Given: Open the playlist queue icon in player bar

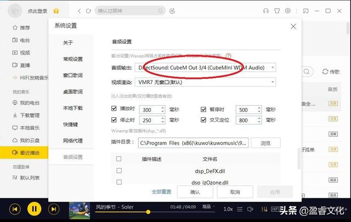Looking at the screenshot, I should pos(240,209).
